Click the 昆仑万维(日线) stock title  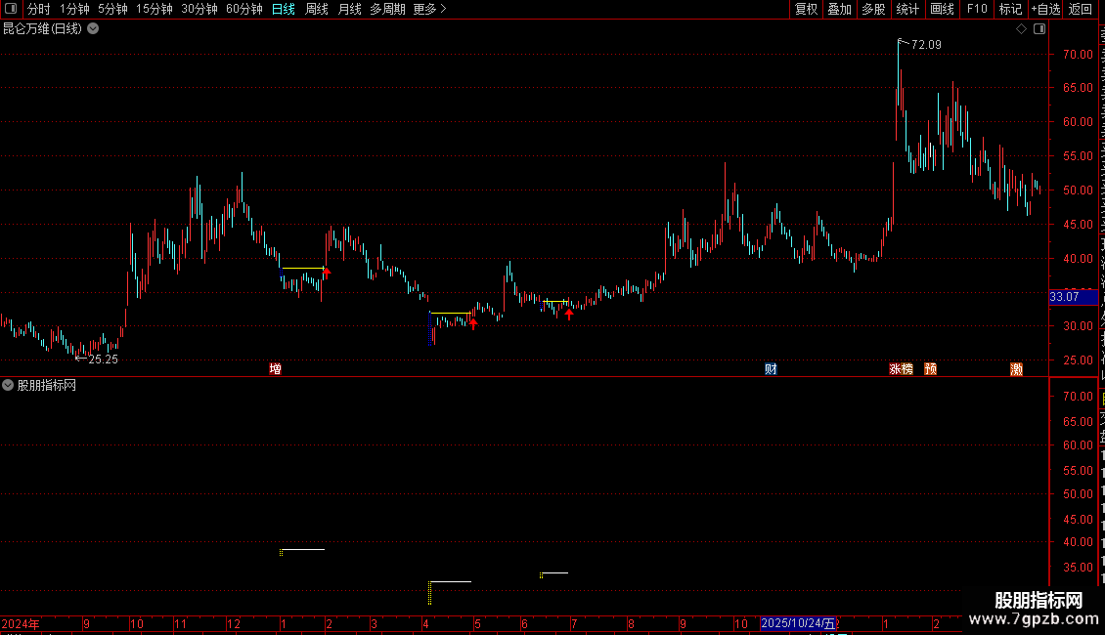pos(42,29)
